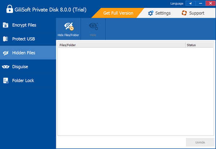Click the UnHide button

point(200,143)
